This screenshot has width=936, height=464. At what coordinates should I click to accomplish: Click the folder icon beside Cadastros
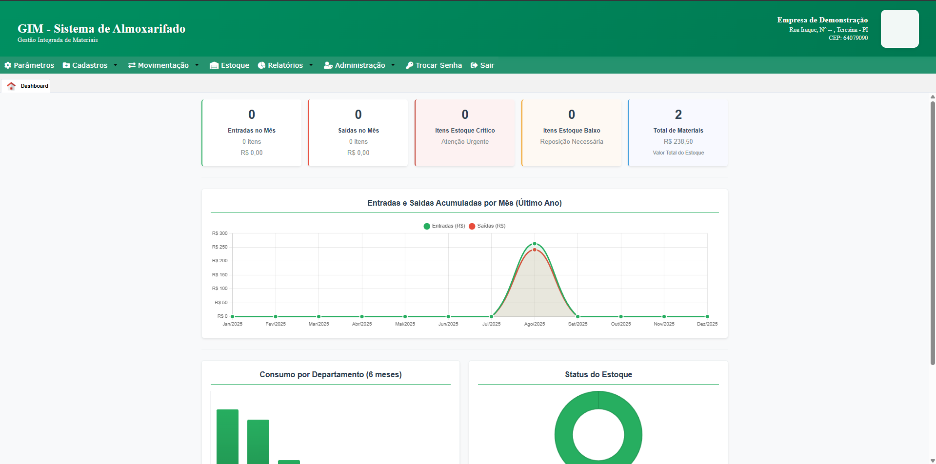pos(66,65)
